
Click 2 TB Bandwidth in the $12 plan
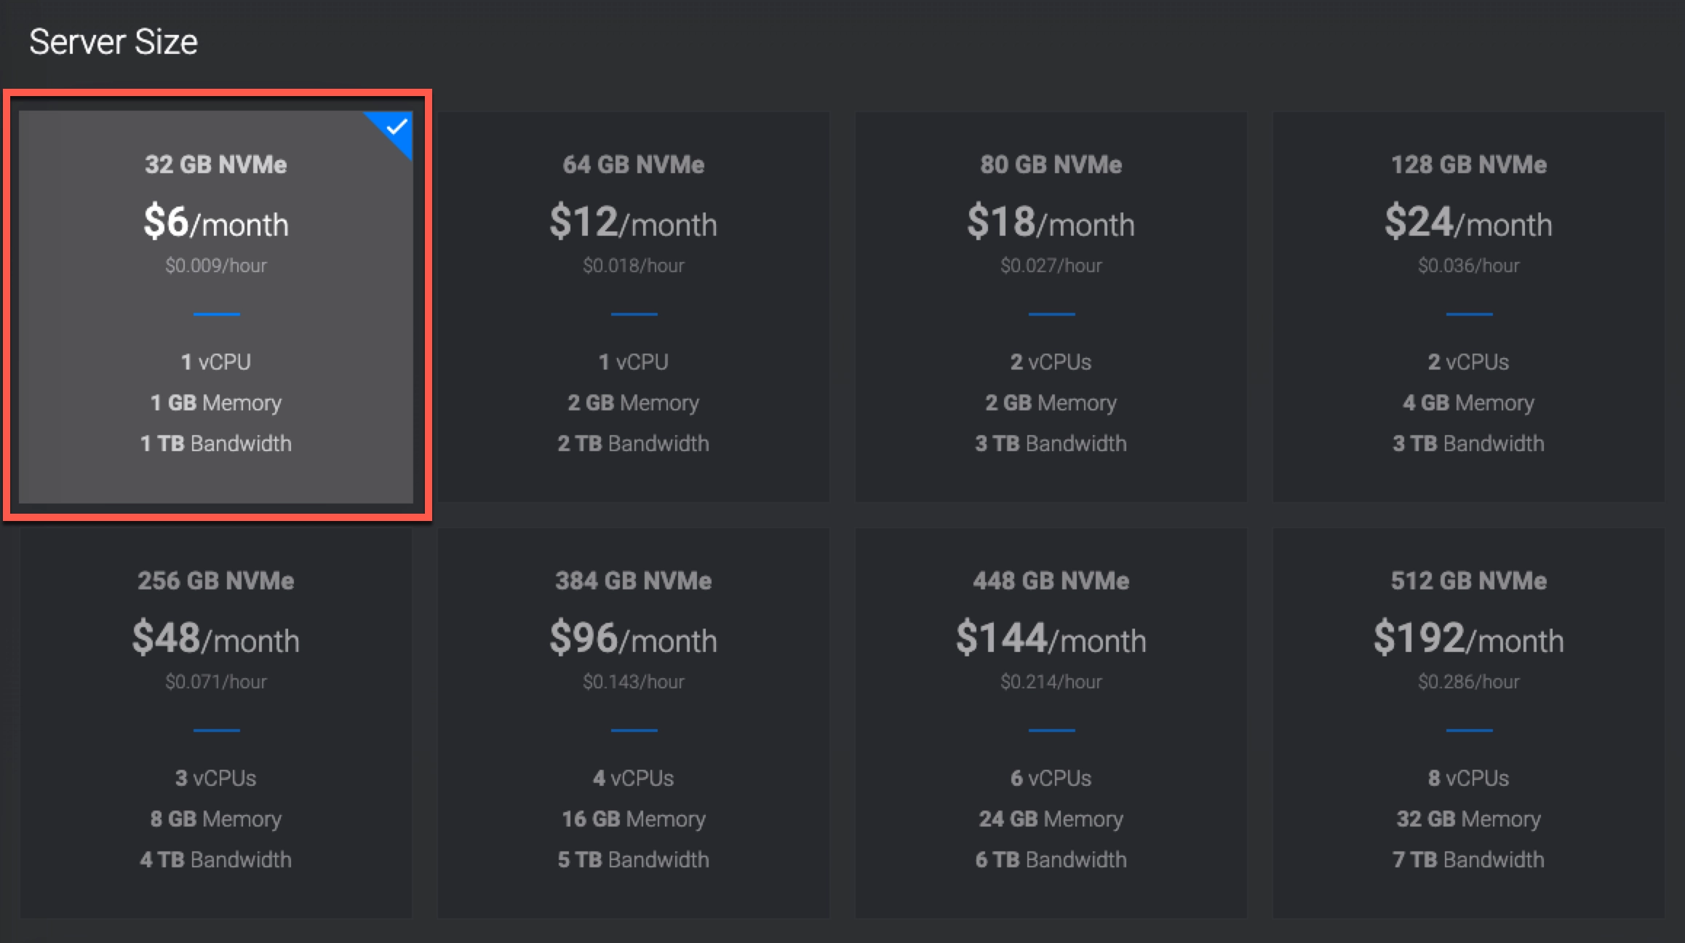click(633, 443)
